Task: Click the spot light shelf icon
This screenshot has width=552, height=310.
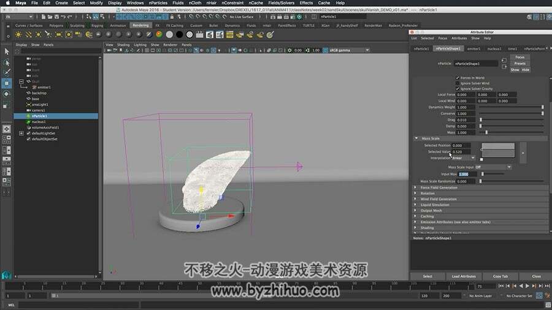Action: [48, 34]
